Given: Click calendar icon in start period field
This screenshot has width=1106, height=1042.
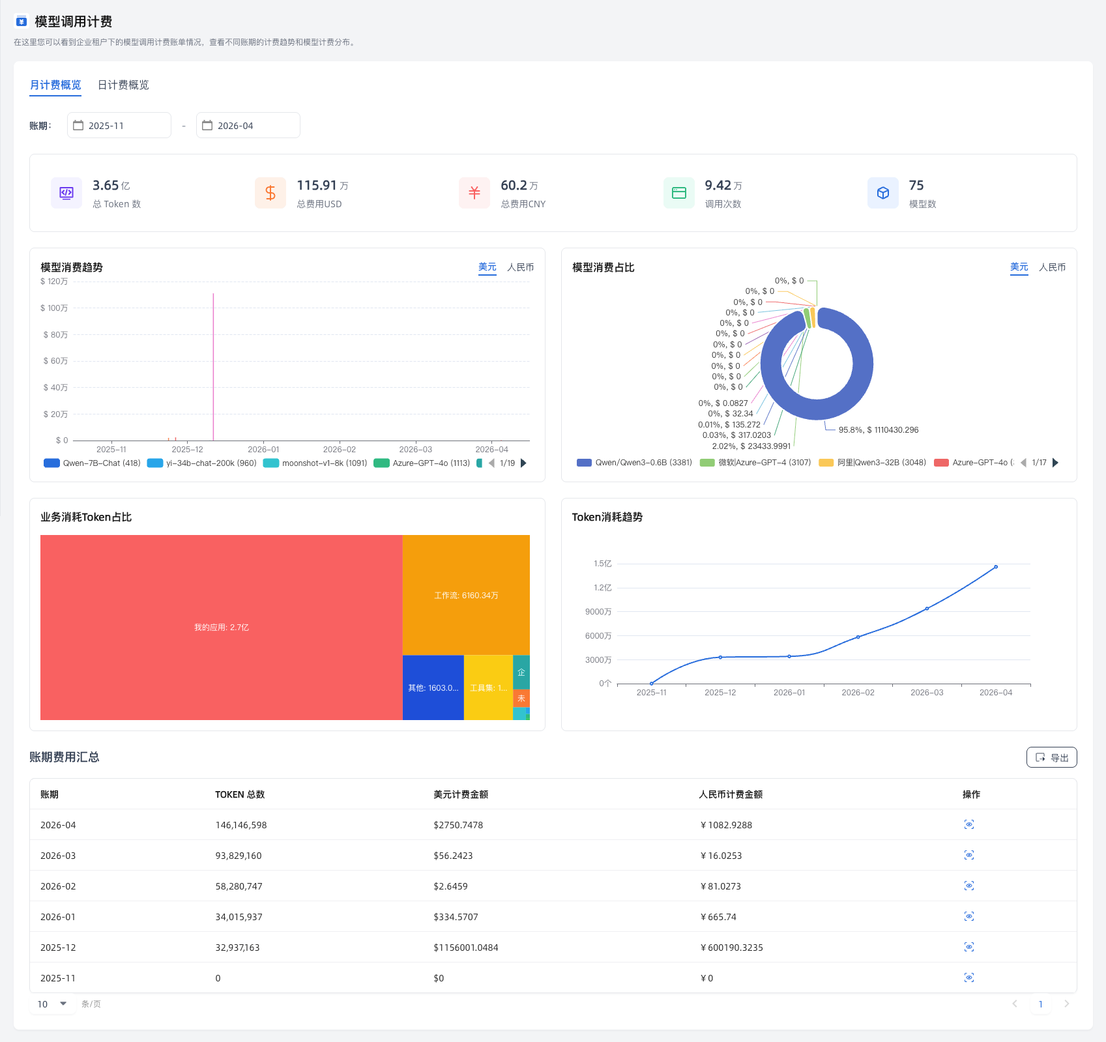Looking at the screenshot, I should [78, 125].
